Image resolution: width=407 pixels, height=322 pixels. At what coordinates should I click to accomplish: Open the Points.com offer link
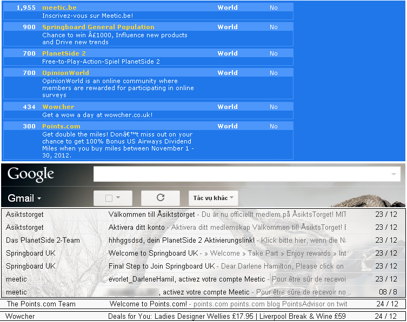tap(61, 126)
